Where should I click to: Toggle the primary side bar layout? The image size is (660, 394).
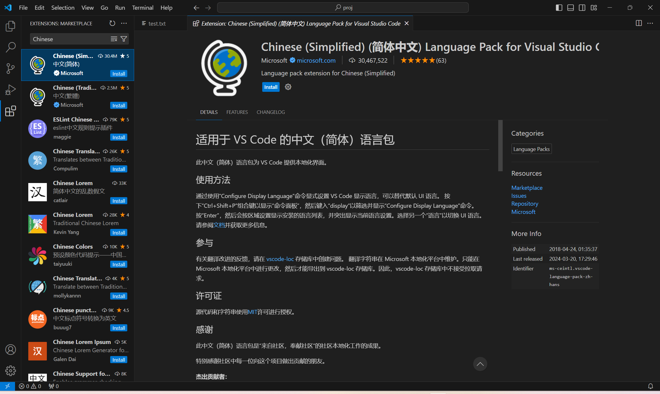(x=559, y=8)
